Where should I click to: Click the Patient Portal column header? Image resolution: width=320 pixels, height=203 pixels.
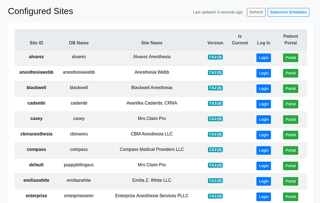(x=291, y=39)
